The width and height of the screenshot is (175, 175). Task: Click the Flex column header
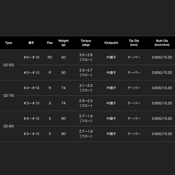50,43
